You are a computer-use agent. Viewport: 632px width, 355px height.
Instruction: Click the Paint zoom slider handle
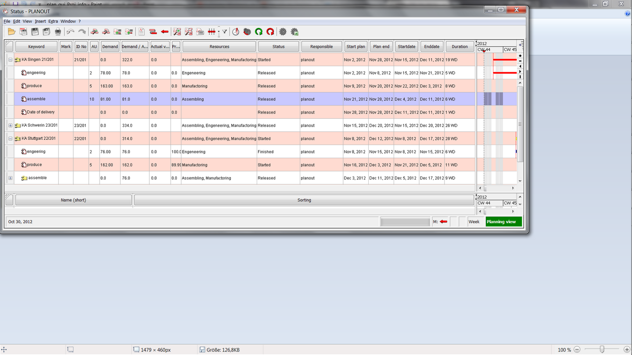(602, 349)
